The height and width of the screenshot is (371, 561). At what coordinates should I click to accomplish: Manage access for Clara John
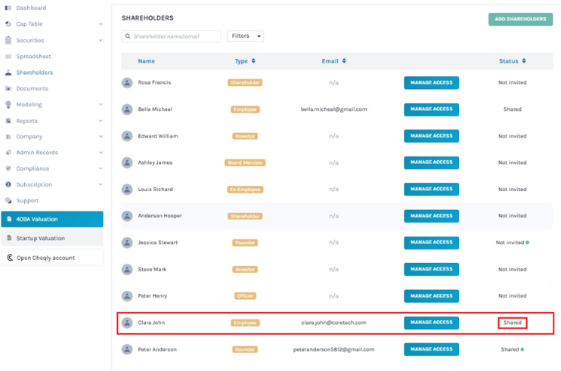[x=431, y=323]
